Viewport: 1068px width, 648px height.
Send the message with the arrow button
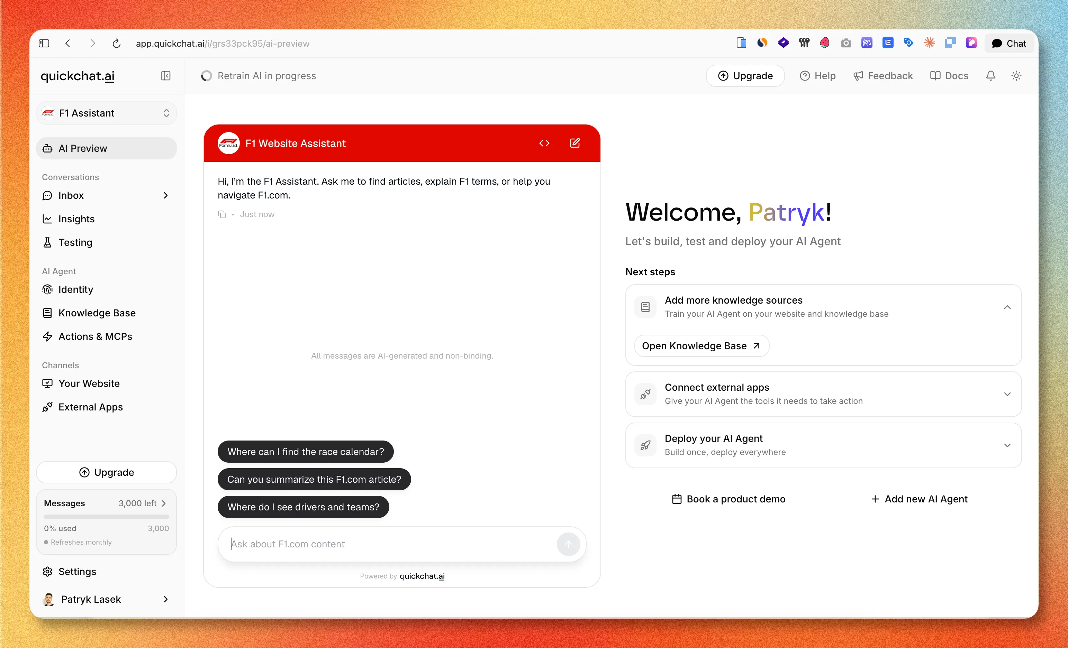pos(568,544)
